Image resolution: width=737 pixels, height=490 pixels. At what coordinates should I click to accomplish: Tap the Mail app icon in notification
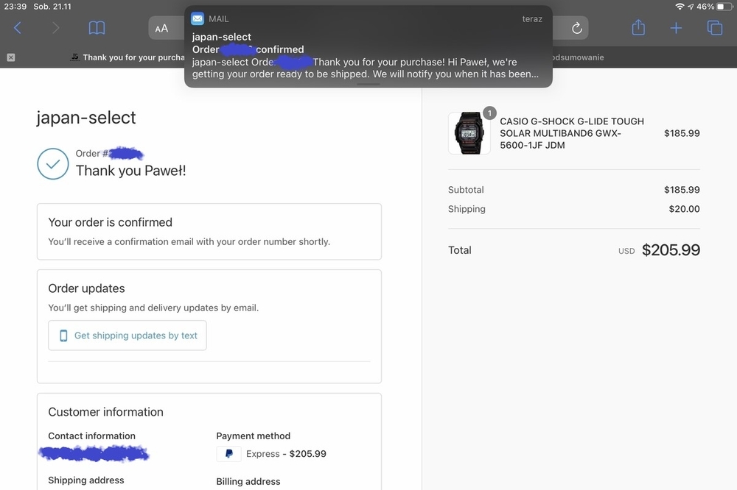pos(198,19)
